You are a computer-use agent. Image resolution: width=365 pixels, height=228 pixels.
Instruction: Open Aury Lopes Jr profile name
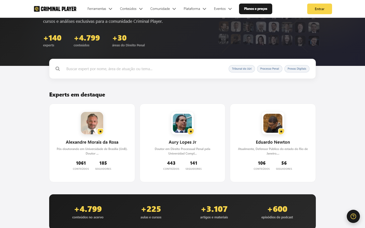tap(182, 142)
